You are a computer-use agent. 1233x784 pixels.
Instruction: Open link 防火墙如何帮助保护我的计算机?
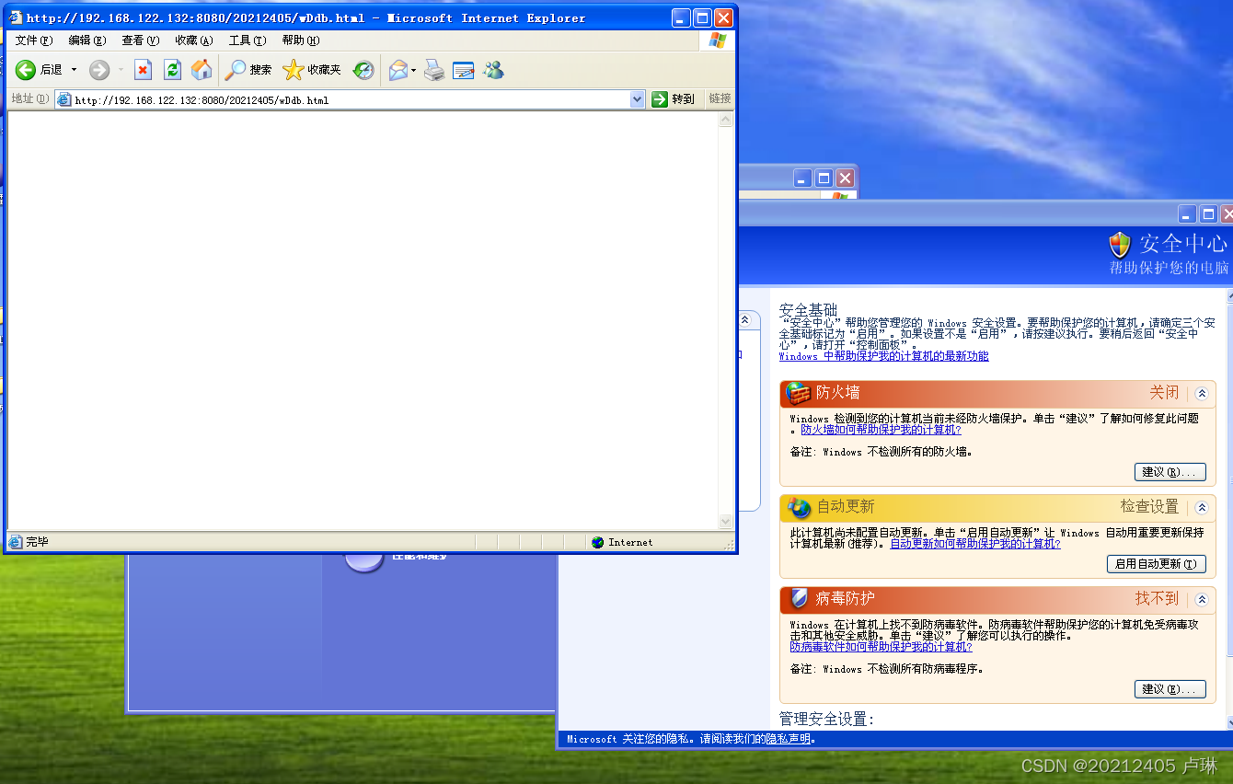[x=881, y=430]
